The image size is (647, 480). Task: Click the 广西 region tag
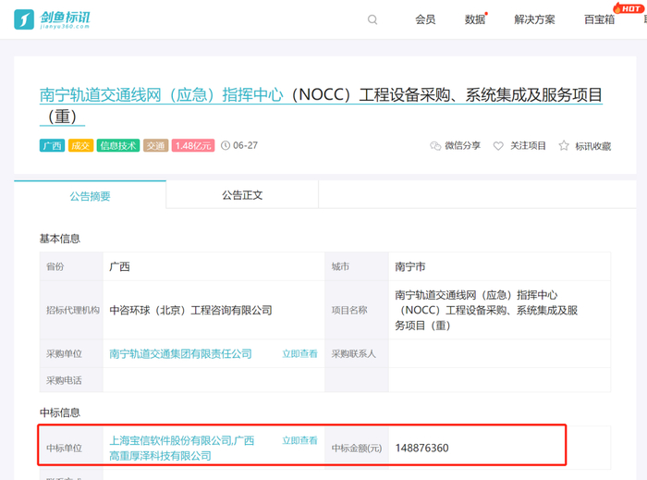(x=52, y=146)
